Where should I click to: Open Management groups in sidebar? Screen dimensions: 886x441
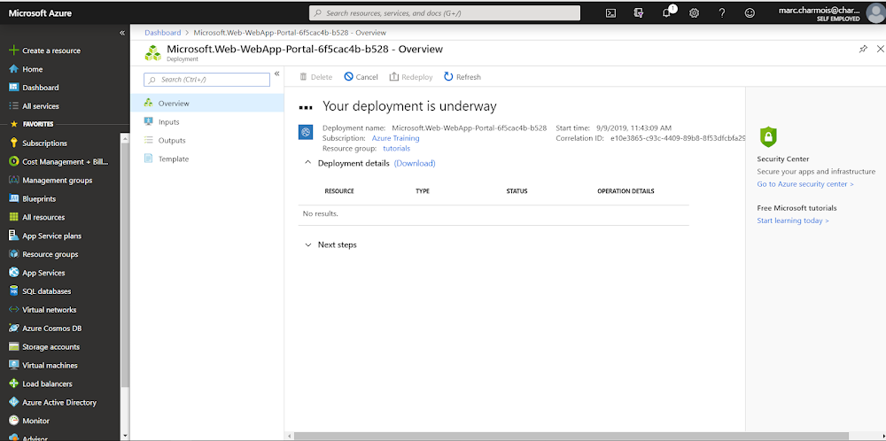click(x=51, y=180)
